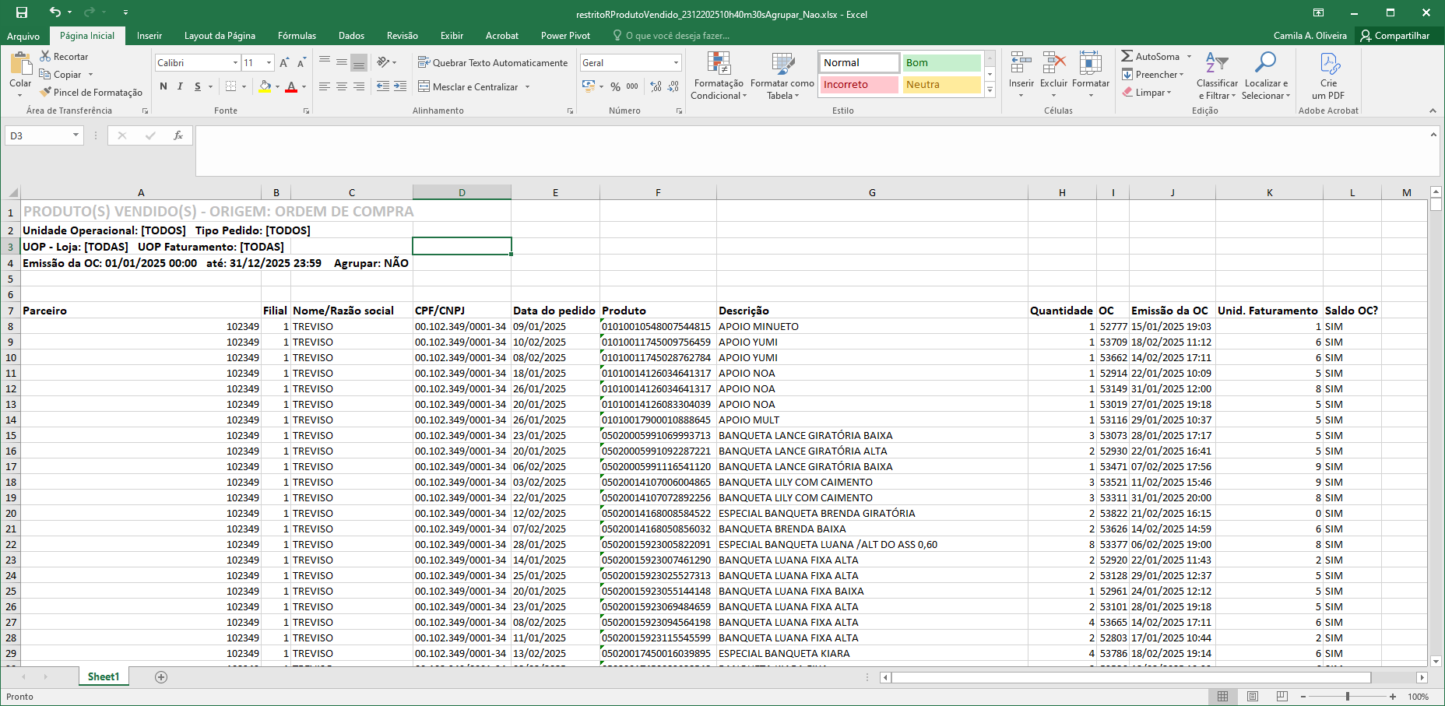Apply the Incorreto cell style
This screenshot has width=1445, height=706.
[x=858, y=84]
